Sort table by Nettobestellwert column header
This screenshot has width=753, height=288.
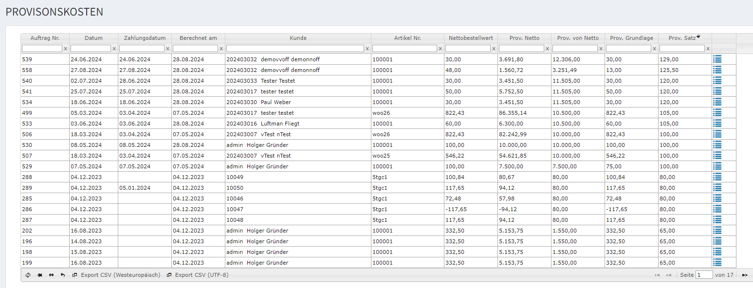[x=471, y=38]
